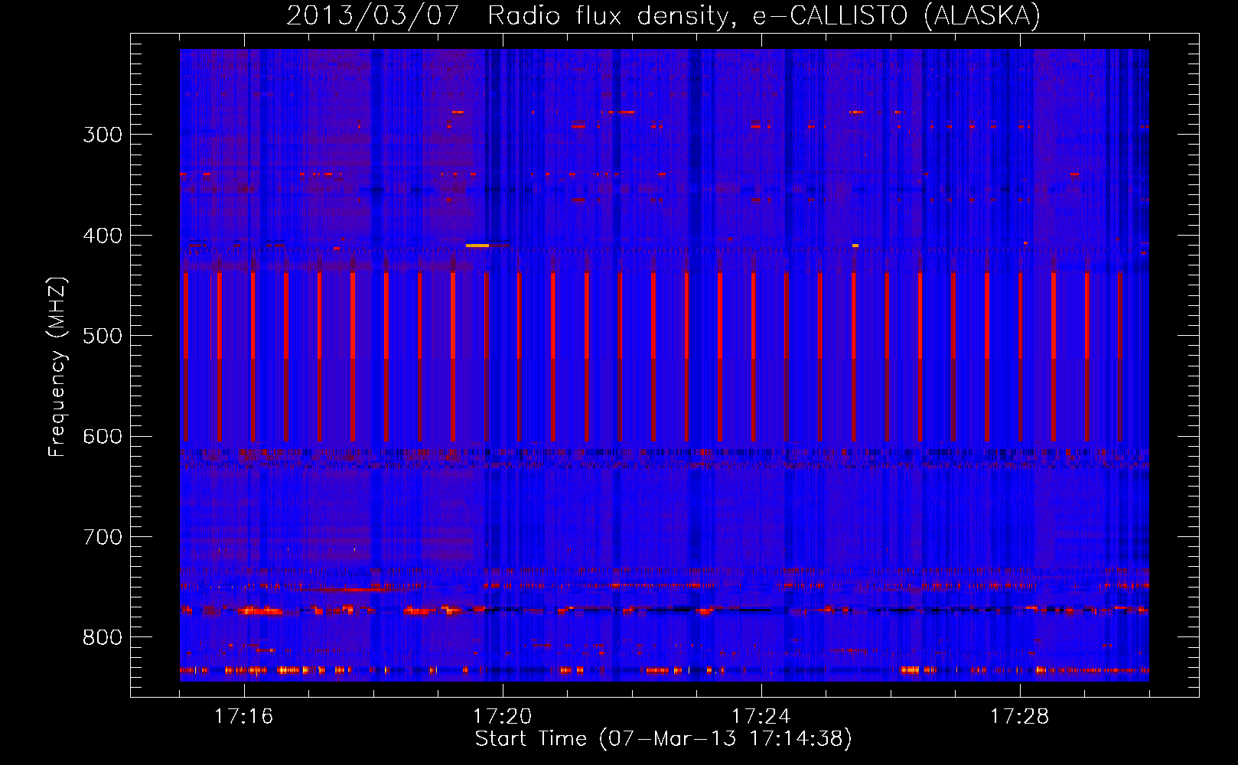Screen dimensions: 1238x765
Task: Click the 17:28 time tick label
Action: coord(1019,716)
